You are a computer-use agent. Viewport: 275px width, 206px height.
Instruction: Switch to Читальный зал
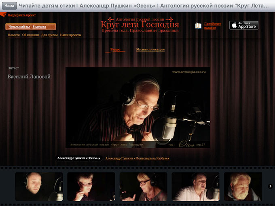pos(19,27)
